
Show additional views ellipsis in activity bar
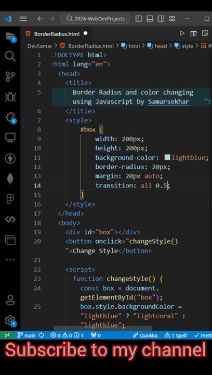(10, 260)
